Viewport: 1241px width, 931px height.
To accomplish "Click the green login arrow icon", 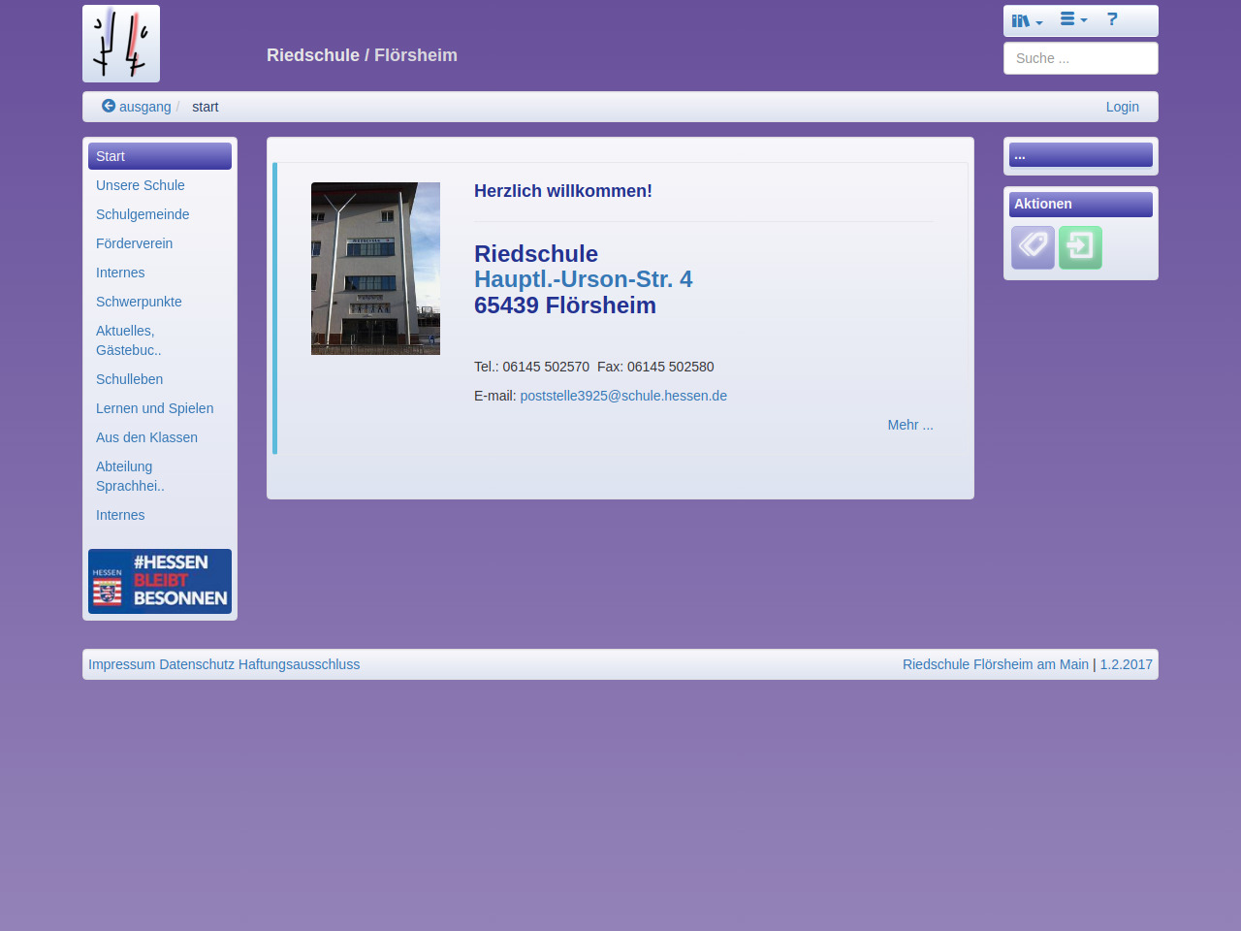I will 1080,247.
